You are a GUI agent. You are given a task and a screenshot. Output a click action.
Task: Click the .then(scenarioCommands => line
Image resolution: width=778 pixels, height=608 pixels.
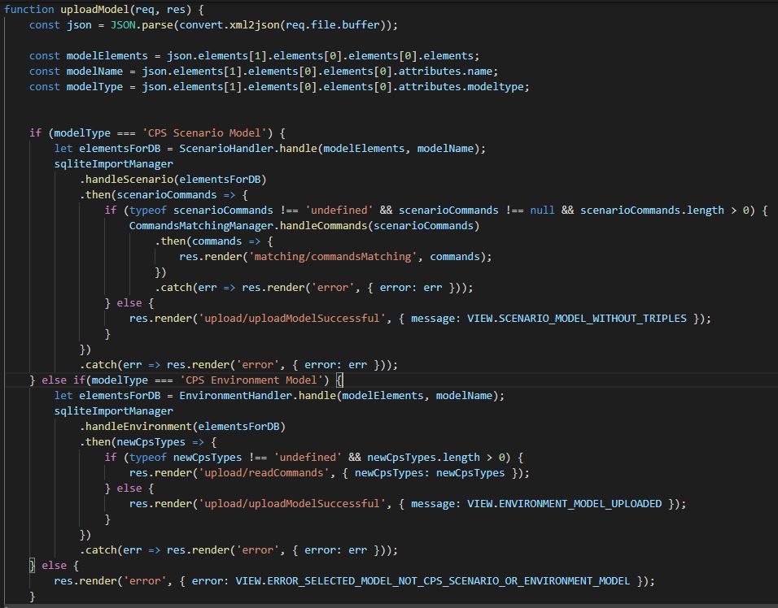164,194
